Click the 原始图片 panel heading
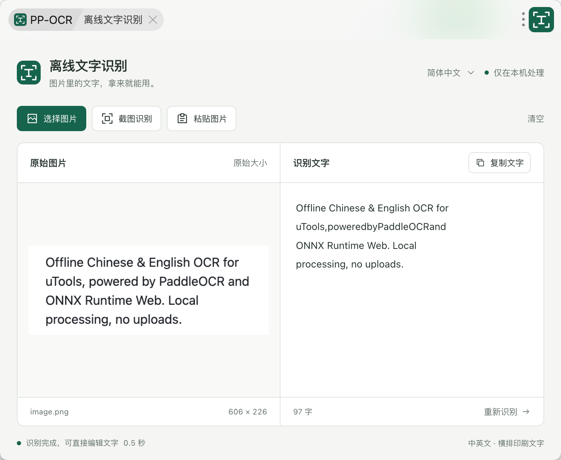Image resolution: width=561 pixels, height=460 pixels. (48, 163)
